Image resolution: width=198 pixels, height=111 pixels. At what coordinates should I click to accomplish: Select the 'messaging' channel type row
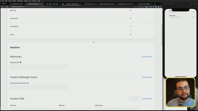pyautogui.click(x=81, y=27)
